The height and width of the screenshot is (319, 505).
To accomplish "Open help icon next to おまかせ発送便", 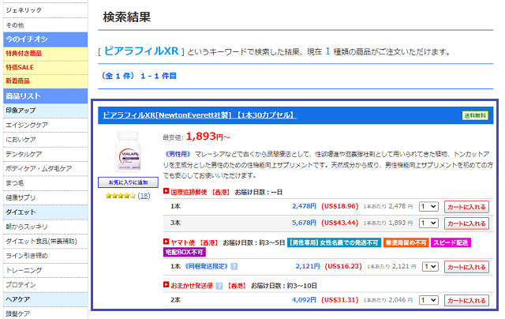I will pos(219,286).
